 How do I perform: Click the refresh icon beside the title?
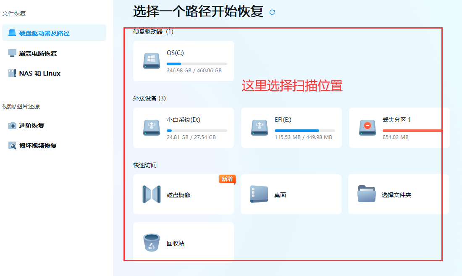[x=271, y=12]
